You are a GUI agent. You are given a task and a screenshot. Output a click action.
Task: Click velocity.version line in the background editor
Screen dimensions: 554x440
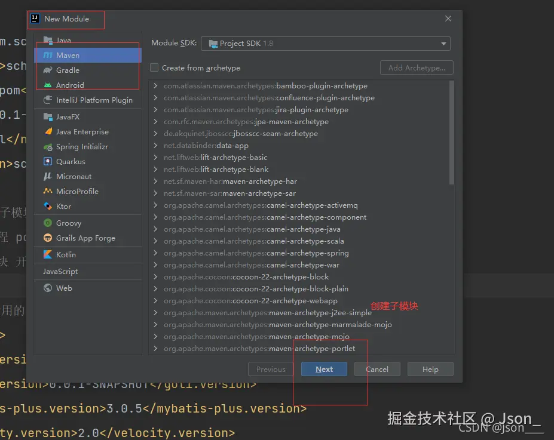tap(117, 433)
